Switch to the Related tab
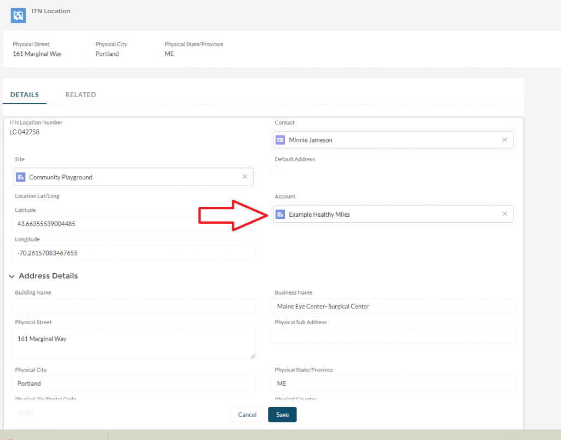 coord(81,95)
